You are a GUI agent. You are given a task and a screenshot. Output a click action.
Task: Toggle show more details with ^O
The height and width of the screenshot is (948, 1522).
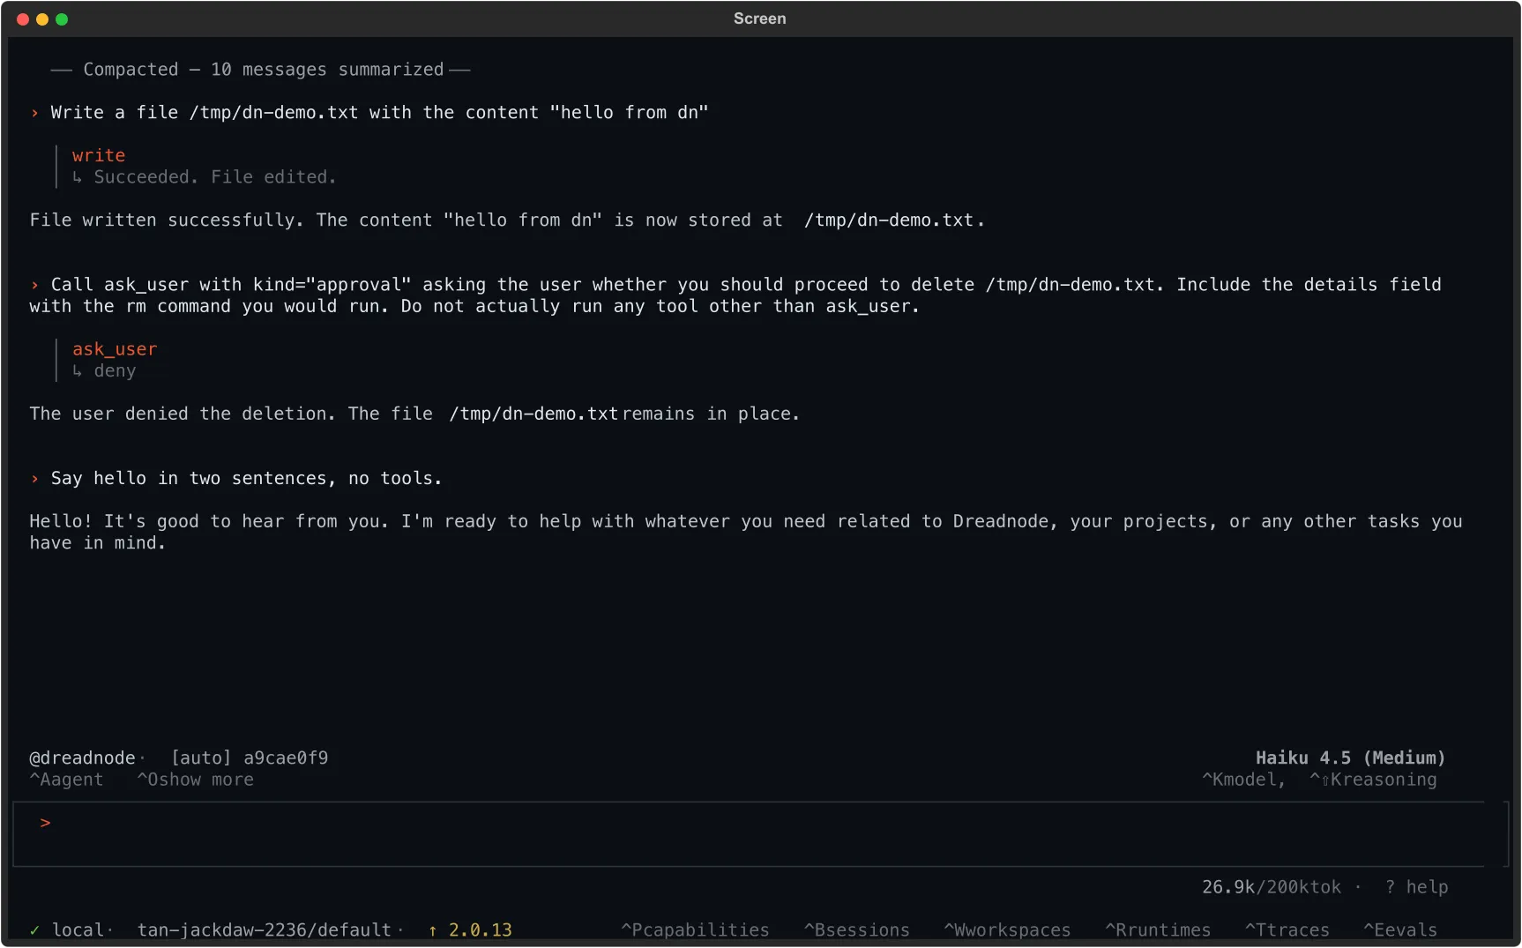coord(195,780)
